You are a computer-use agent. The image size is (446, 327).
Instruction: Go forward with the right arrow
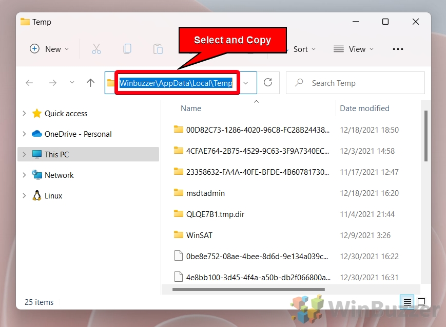point(53,83)
